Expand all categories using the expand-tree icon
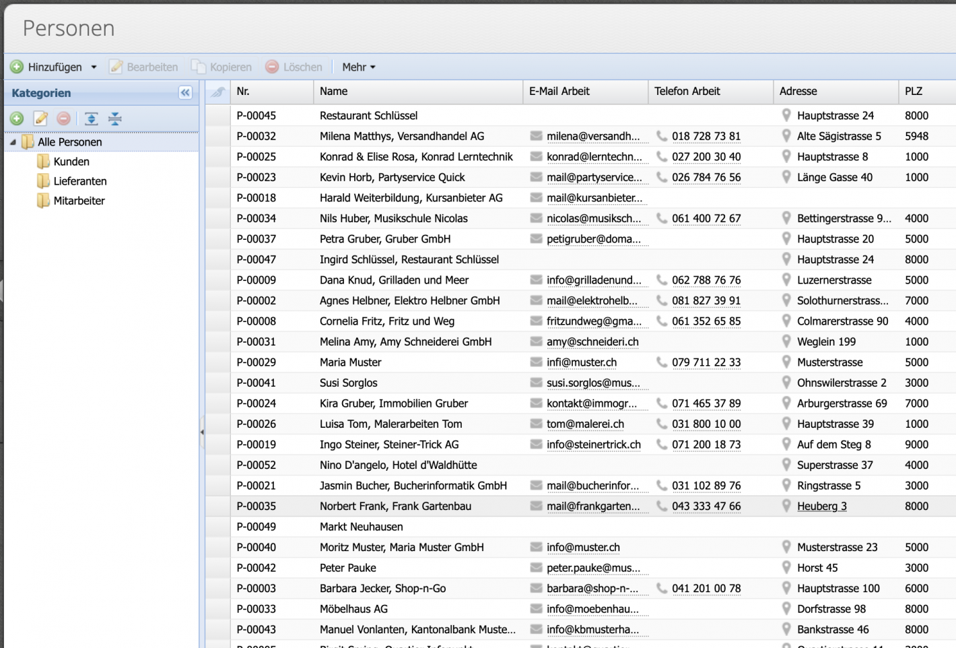The image size is (956, 648). pyautogui.click(x=91, y=118)
